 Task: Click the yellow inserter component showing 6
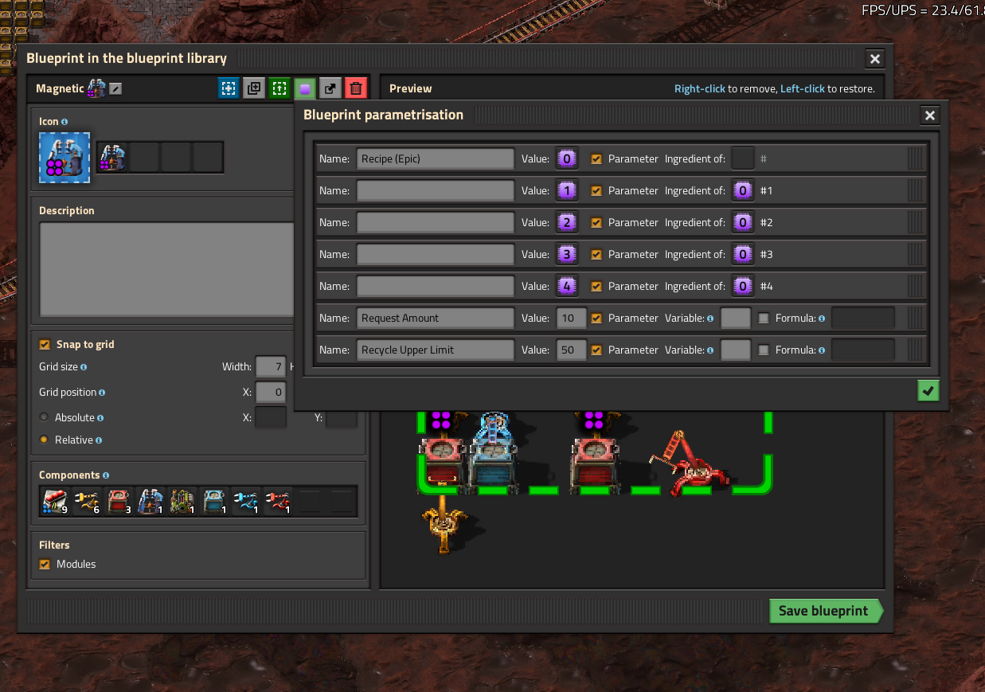point(87,501)
